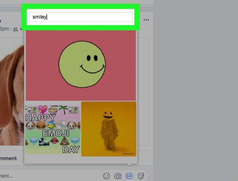Focus the write a comment text box
The image size is (238, 181).
tap(43, 176)
